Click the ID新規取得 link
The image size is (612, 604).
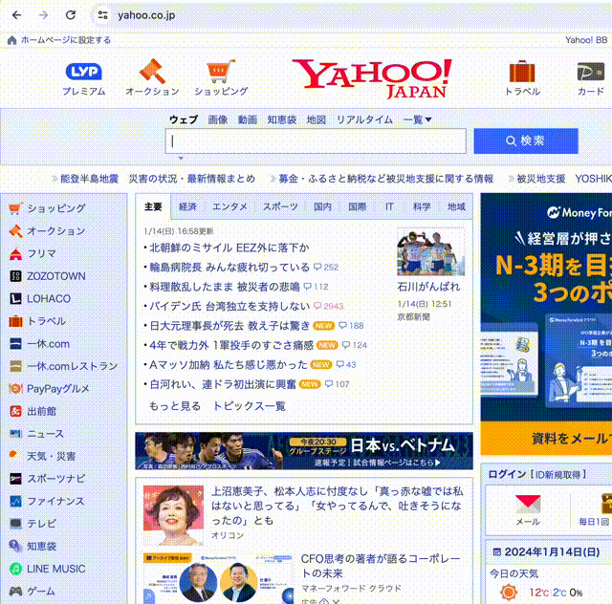click(x=559, y=474)
